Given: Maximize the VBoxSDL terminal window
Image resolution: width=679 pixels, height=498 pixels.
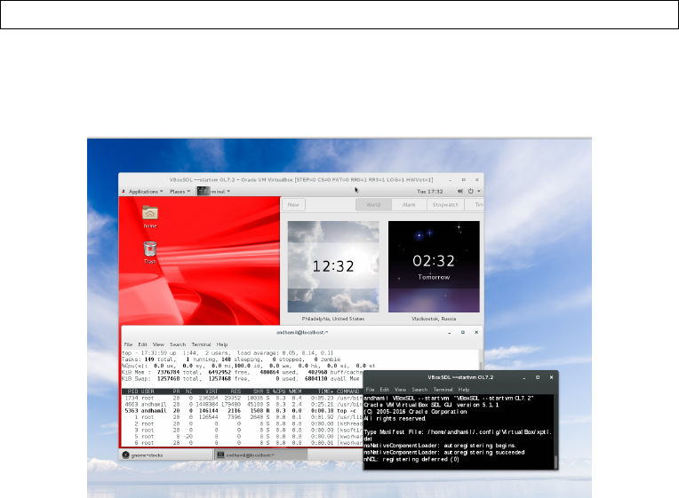Looking at the screenshot, I should point(538,378).
